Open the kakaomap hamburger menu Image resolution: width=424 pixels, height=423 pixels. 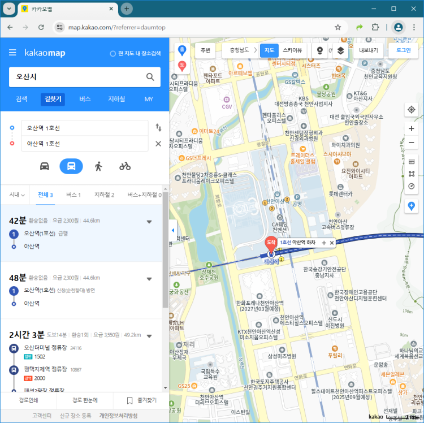(12, 53)
